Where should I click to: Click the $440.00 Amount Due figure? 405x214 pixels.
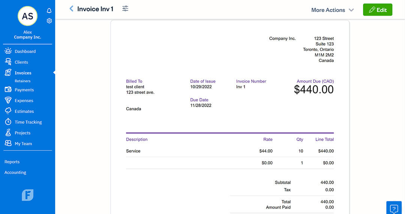click(314, 89)
